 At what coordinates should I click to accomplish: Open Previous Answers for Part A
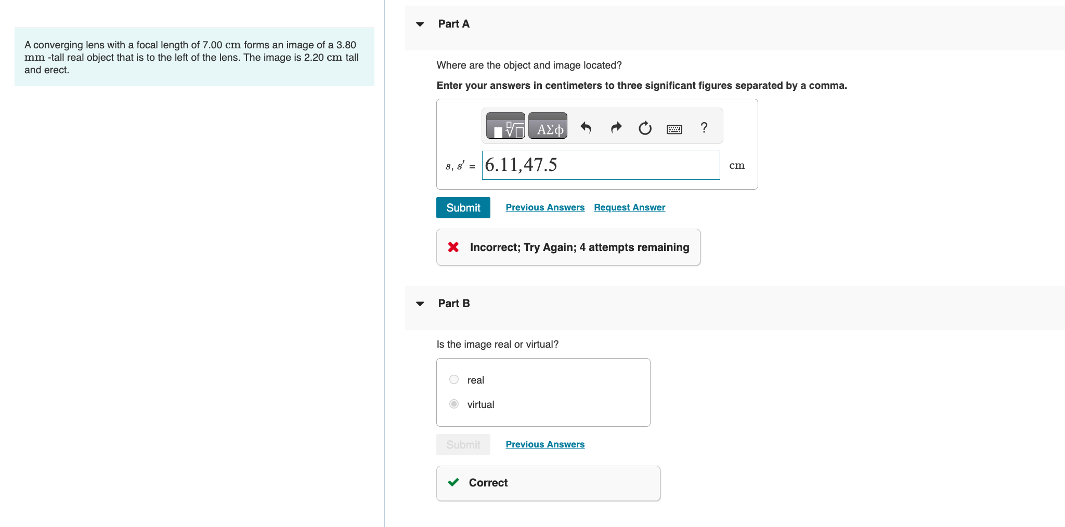coord(545,207)
